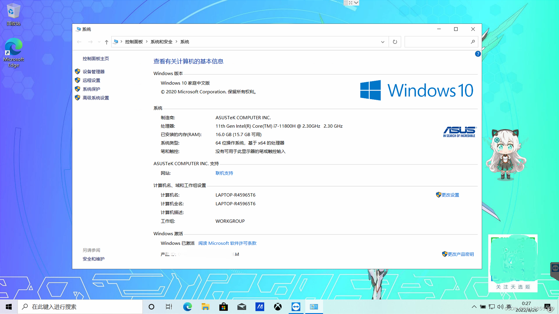Maximize the System window
This screenshot has height=314, width=559.
coord(456,29)
